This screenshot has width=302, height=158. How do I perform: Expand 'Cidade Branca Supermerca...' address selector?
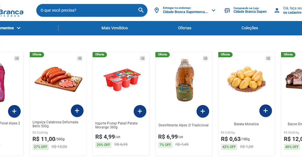click(x=185, y=12)
